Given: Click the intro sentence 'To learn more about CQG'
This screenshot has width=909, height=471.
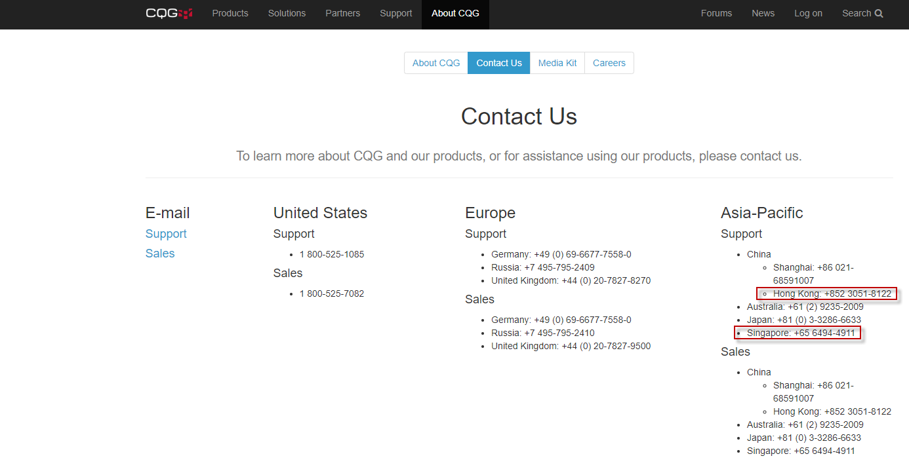Looking at the screenshot, I should [x=519, y=156].
